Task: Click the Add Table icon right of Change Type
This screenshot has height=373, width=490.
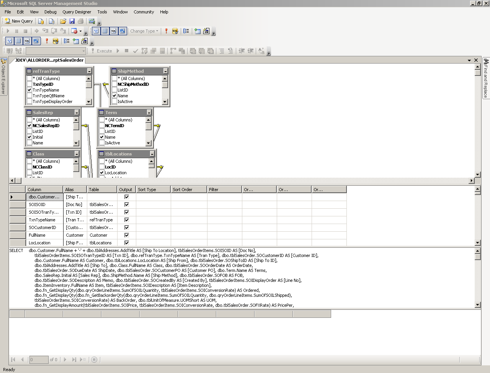Action: click(198, 31)
